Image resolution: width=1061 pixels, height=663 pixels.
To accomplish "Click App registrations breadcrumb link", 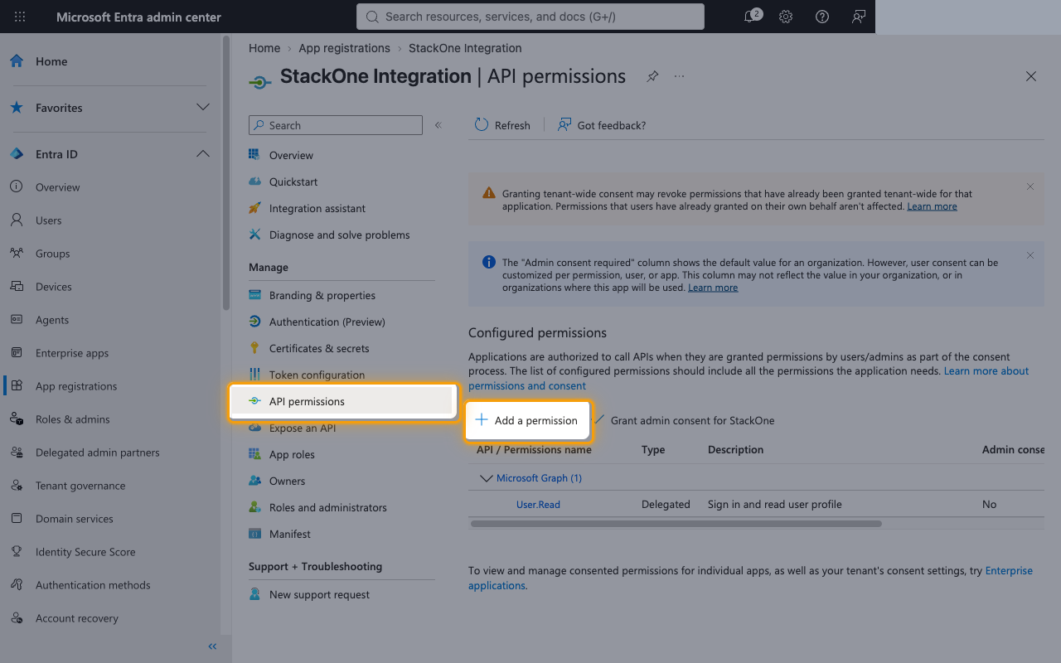I will pos(344,48).
